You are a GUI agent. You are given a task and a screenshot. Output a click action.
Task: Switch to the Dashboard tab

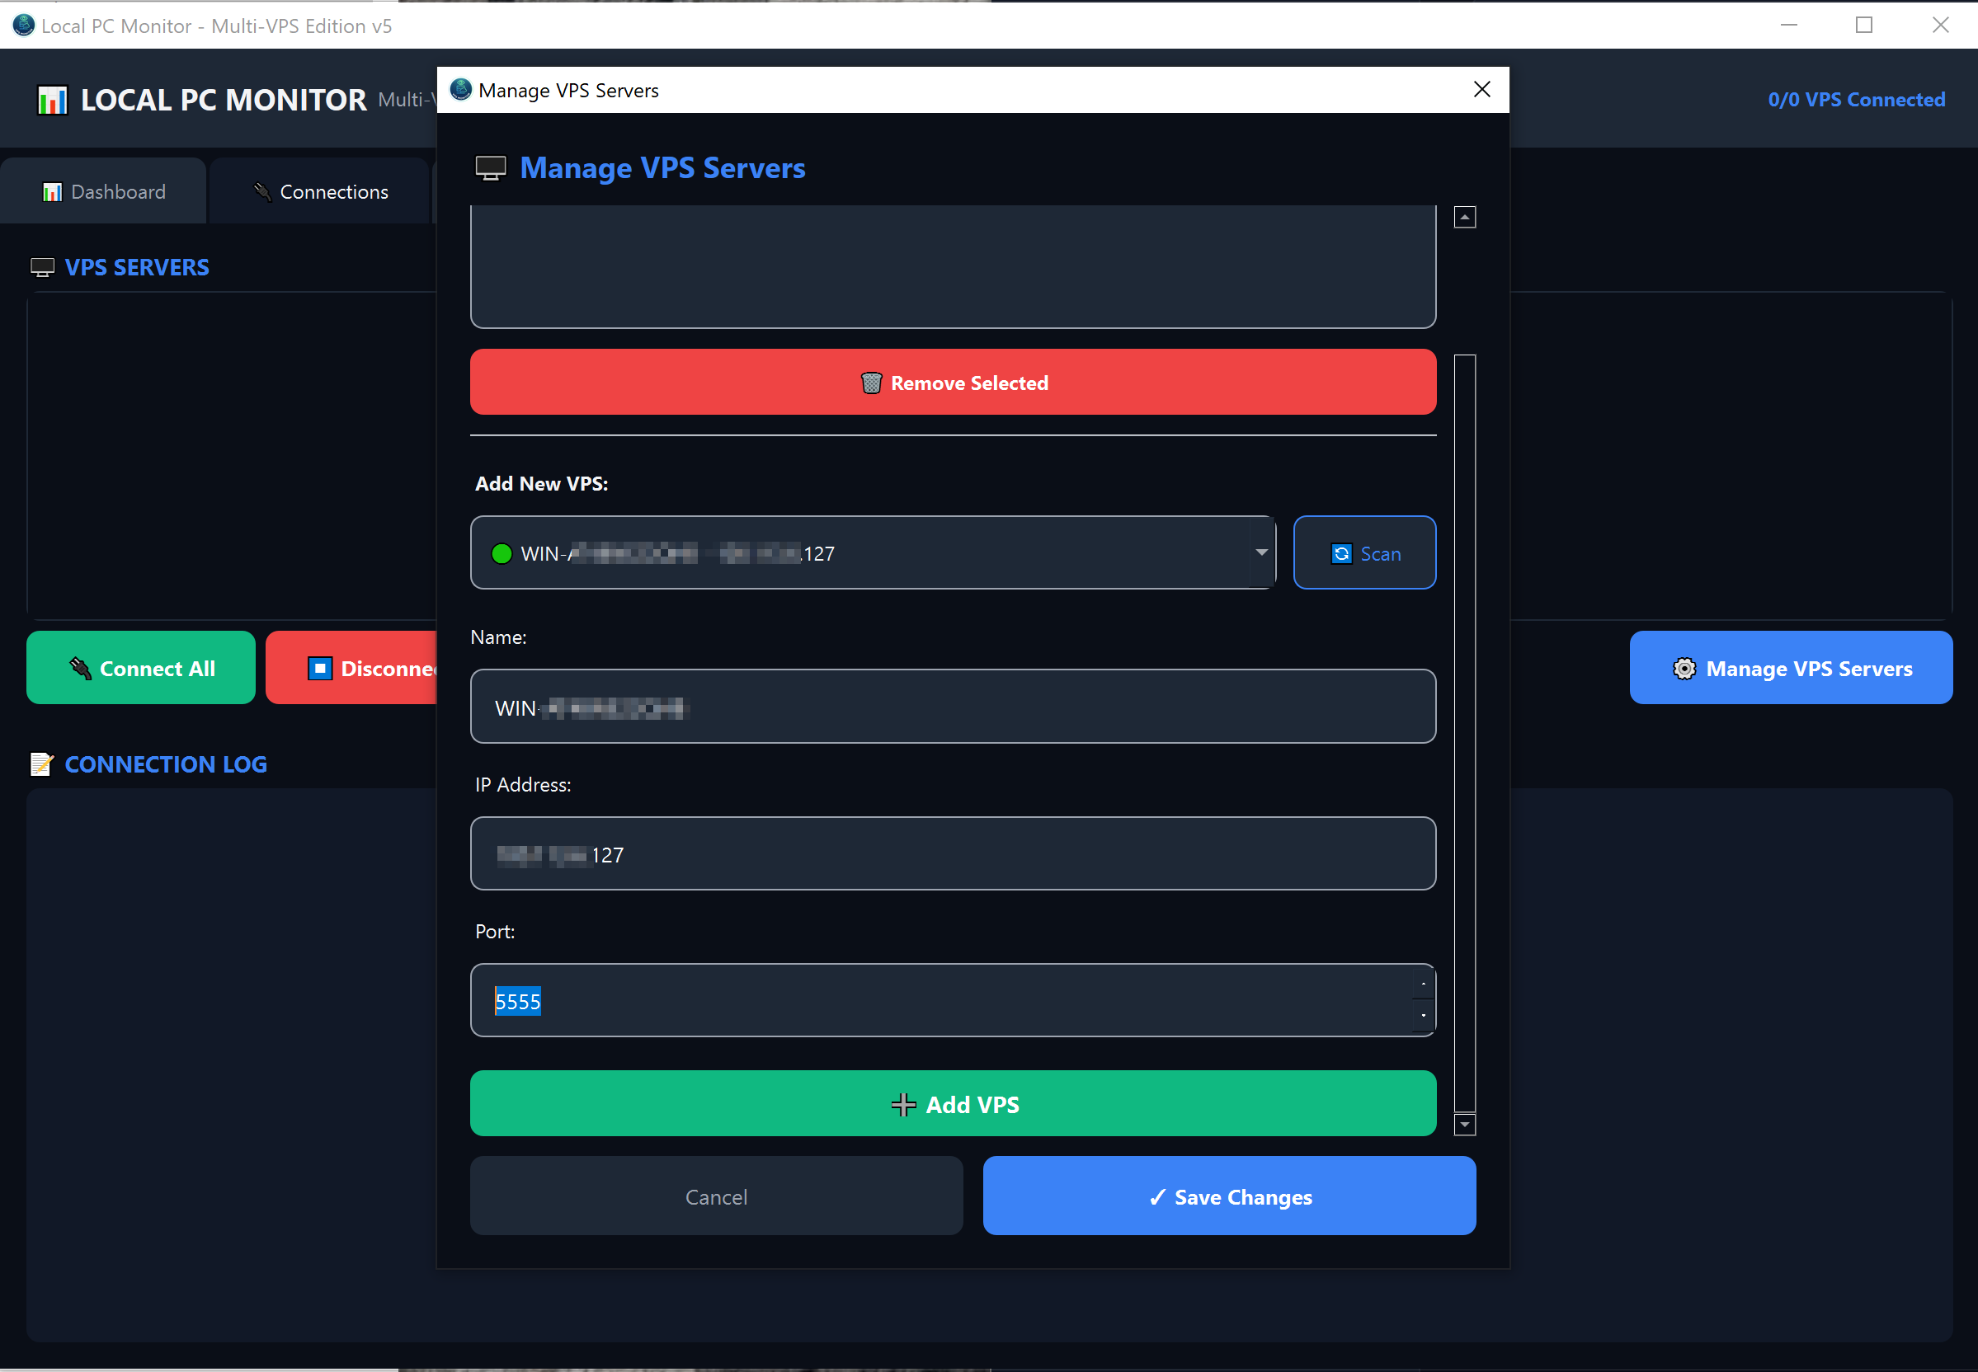tap(104, 192)
